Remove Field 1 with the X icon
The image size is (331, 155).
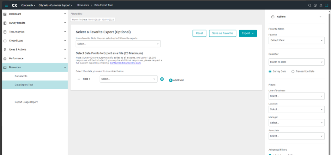click(x=162, y=79)
